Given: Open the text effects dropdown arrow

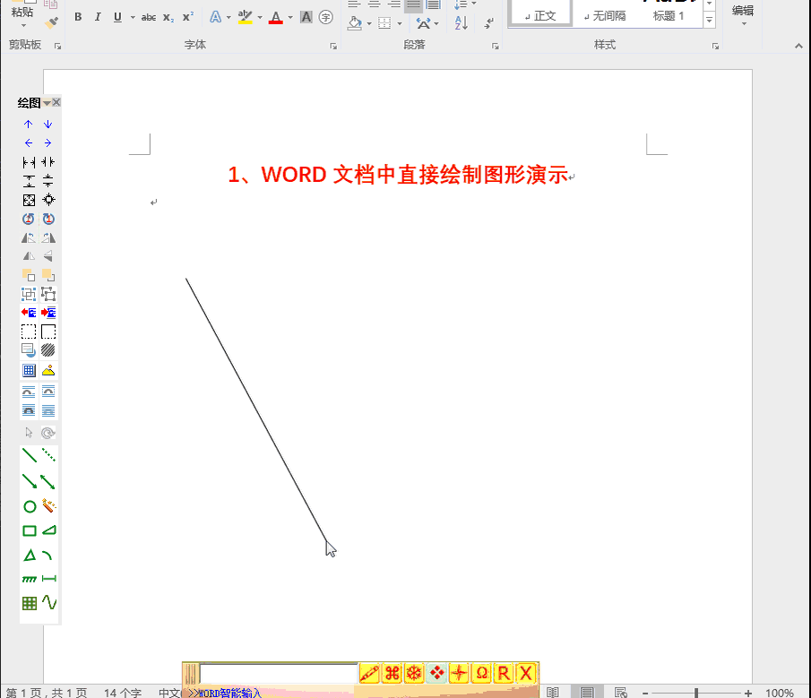Looking at the screenshot, I should coord(229,18).
